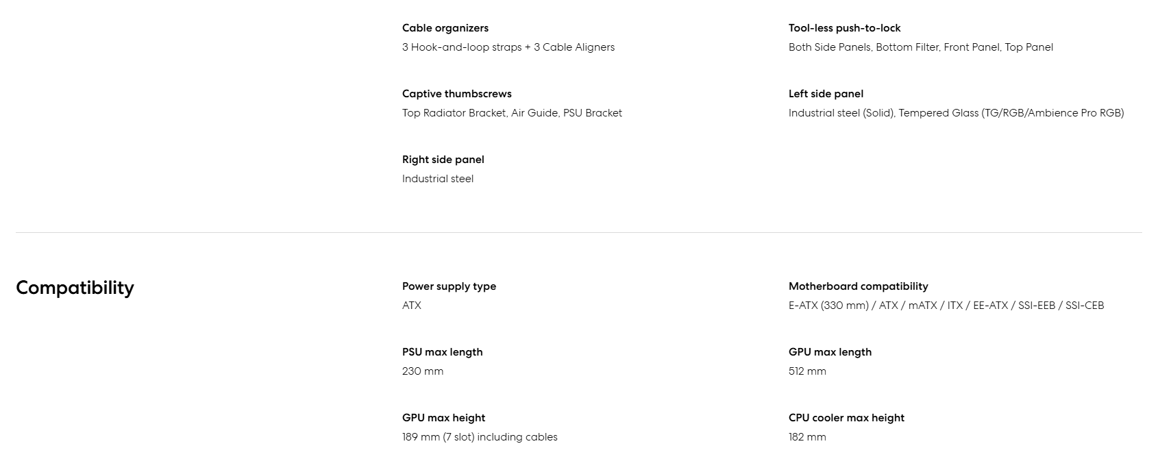Click the PSU max length label
This screenshot has width=1171, height=459.
tap(442, 352)
